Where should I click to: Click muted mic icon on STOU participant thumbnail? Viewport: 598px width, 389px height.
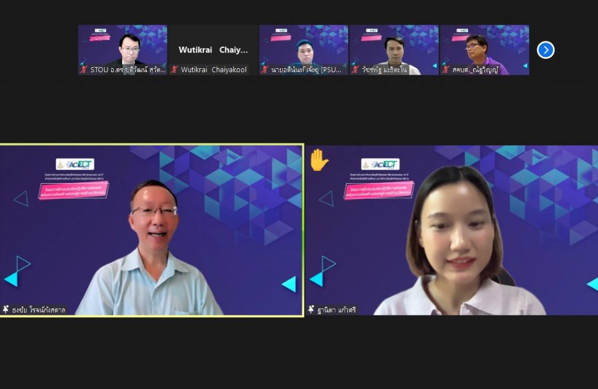[84, 69]
